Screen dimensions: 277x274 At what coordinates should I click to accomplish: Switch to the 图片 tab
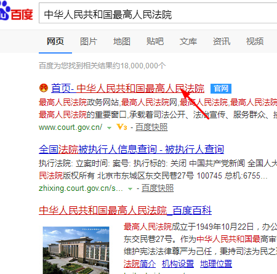89,41
